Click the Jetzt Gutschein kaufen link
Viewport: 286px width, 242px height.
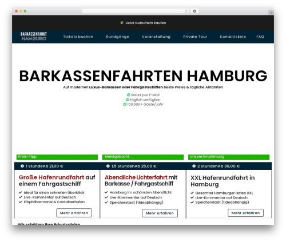coord(146,23)
